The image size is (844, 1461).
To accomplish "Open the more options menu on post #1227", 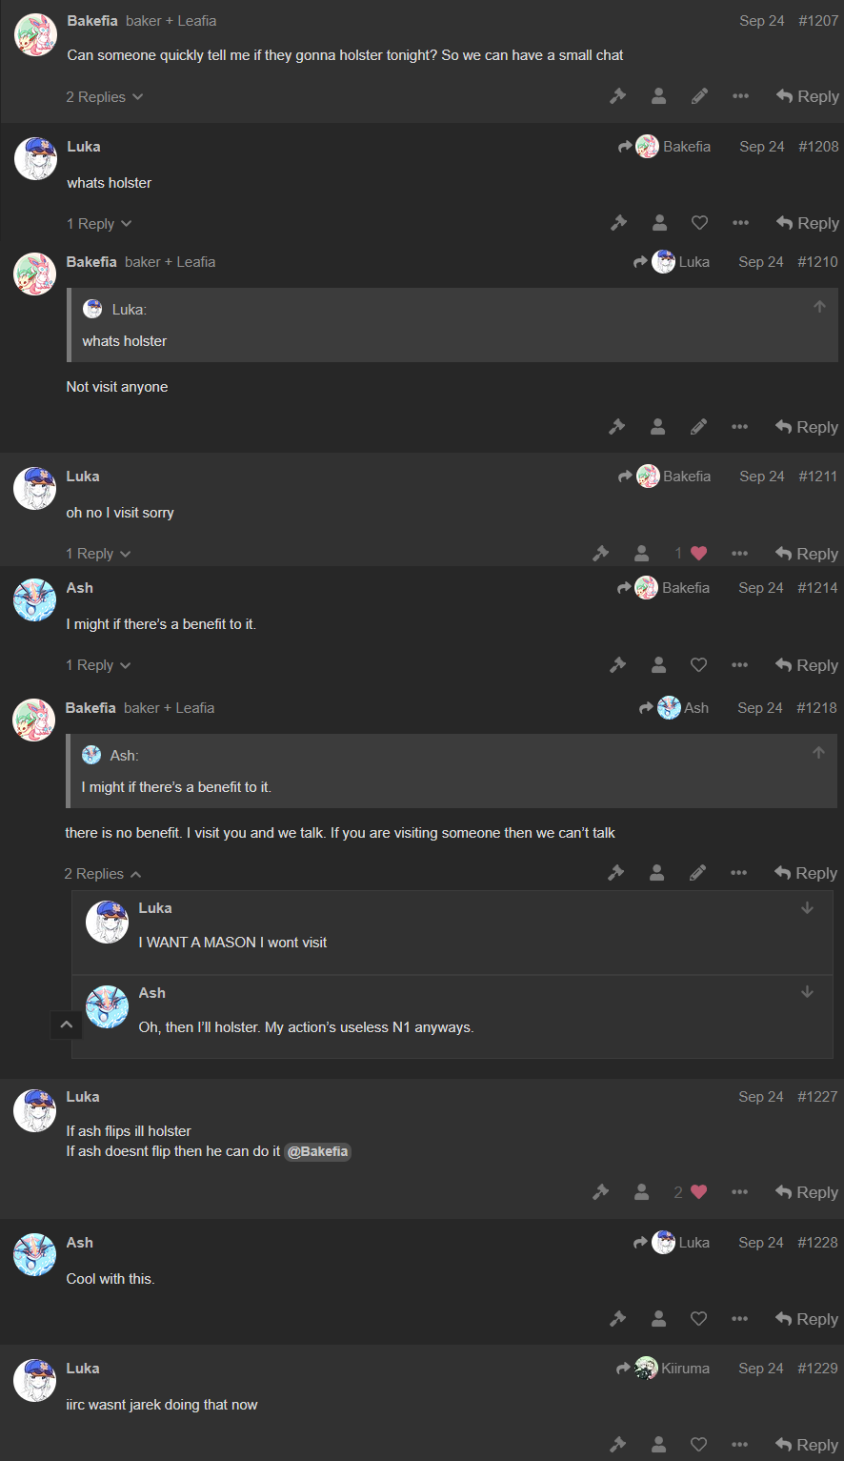I will click(x=739, y=1192).
